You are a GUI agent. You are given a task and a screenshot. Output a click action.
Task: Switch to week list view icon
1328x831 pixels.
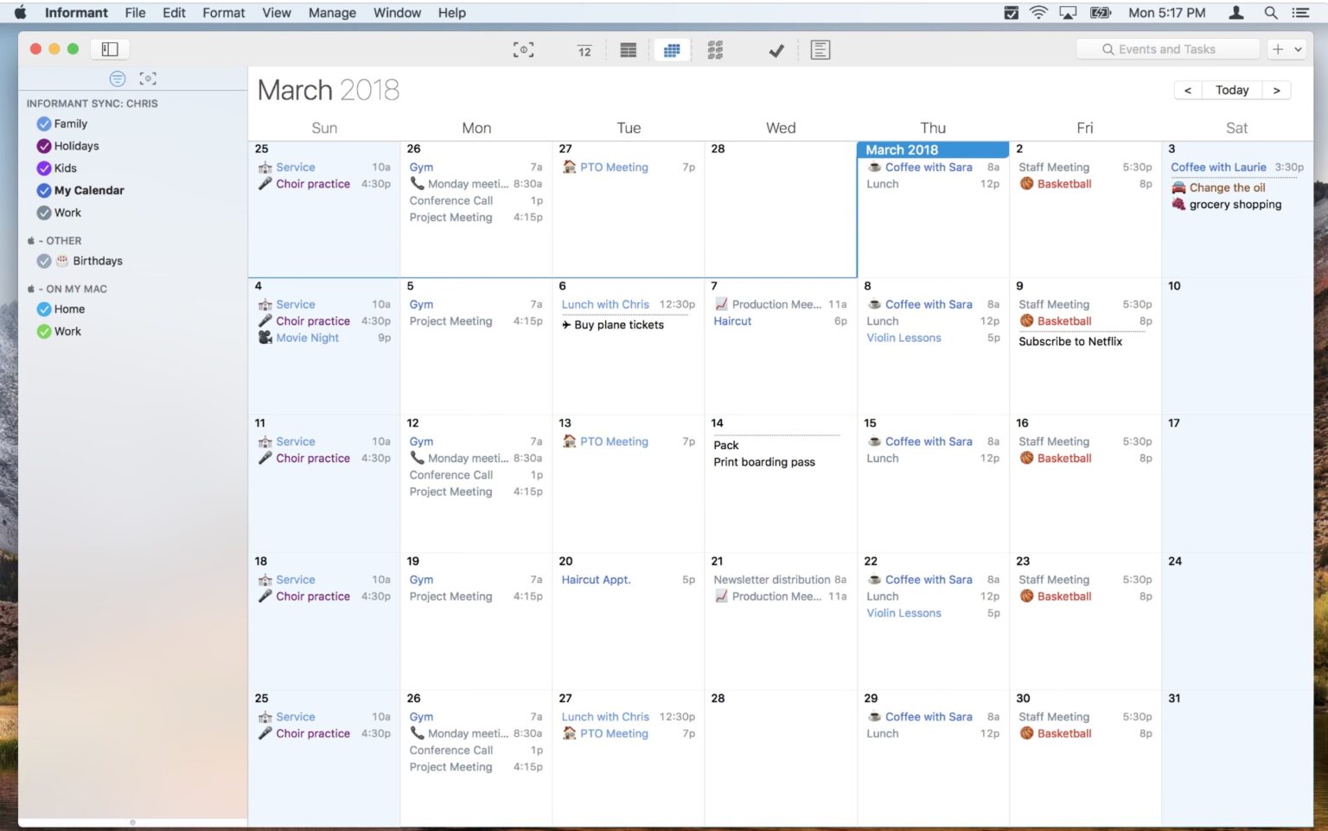click(x=629, y=50)
